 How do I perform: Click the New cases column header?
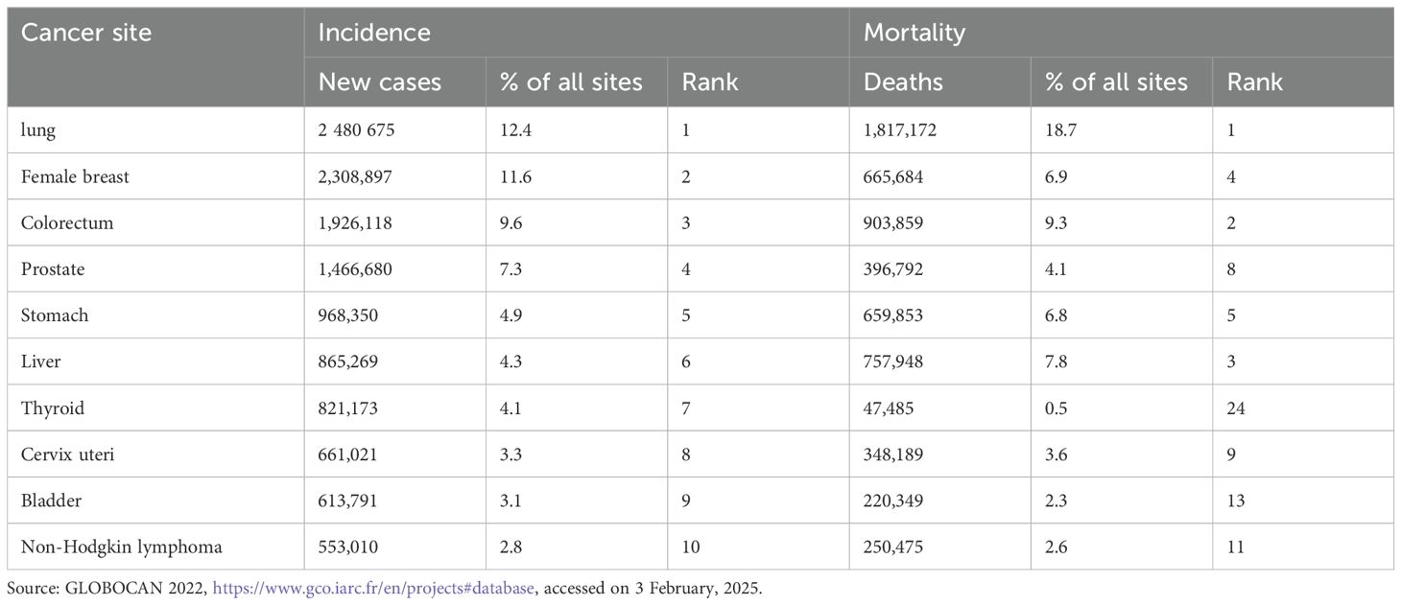click(x=380, y=82)
